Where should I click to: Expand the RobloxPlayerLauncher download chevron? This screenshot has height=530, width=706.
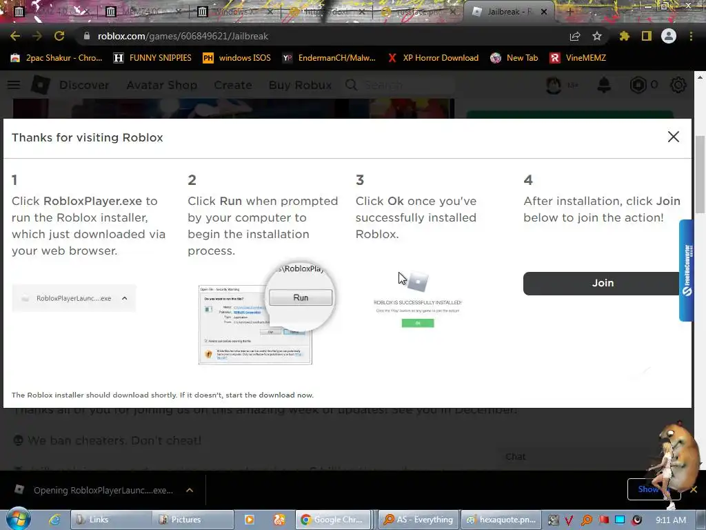click(x=190, y=490)
